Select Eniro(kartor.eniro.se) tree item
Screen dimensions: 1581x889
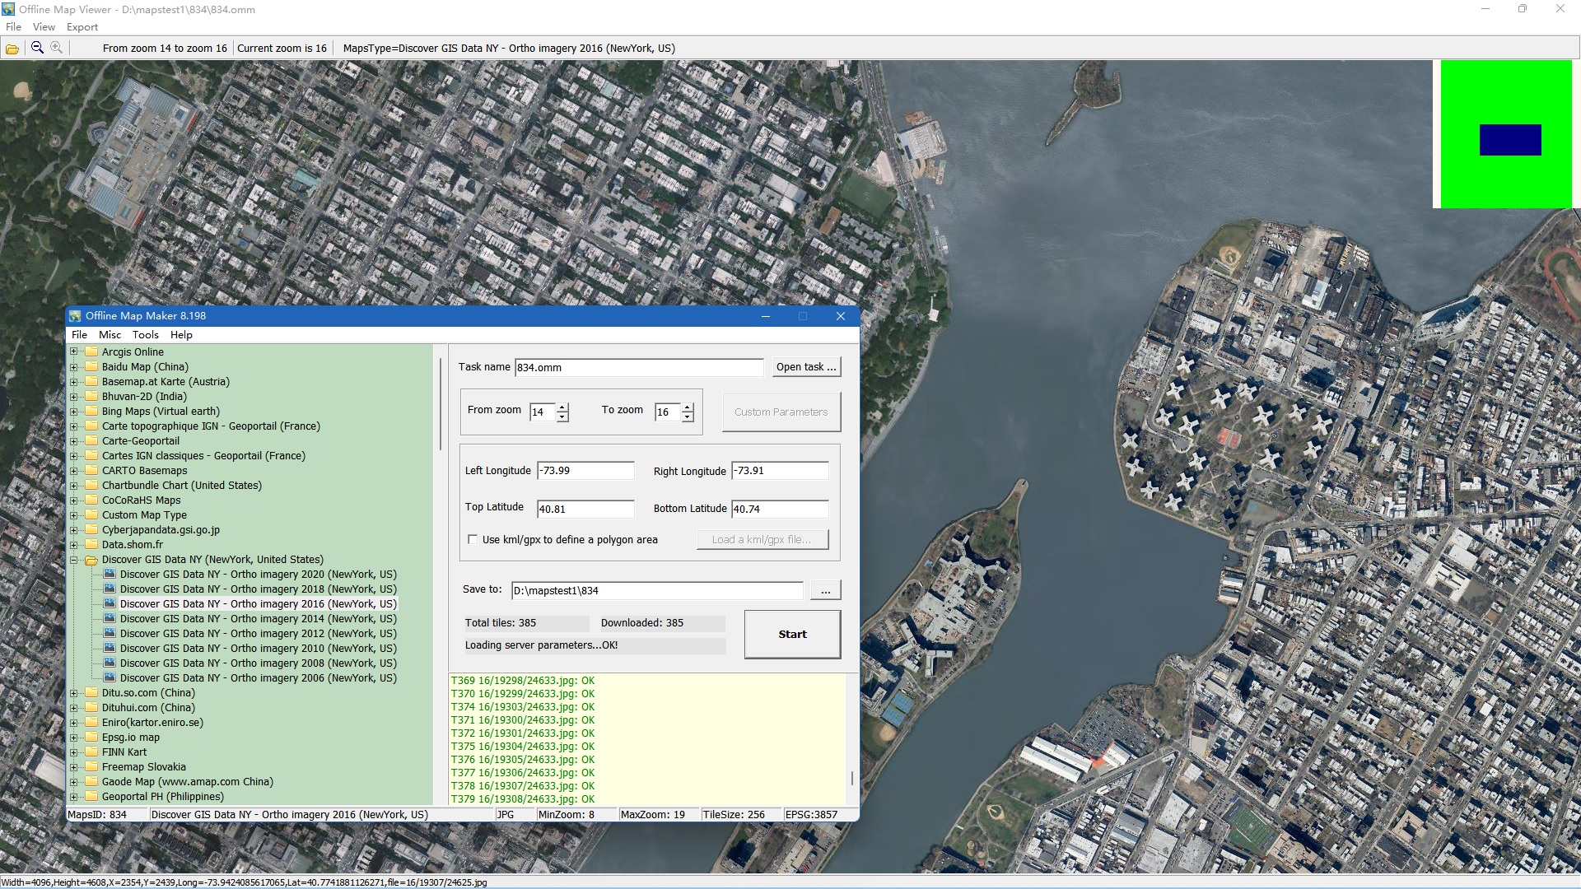point(152,723)
